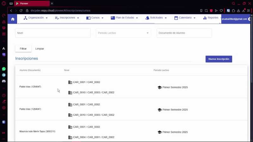The height and width of the screenshot is (142, 253).
Task: Open the history clock icon in sidebar
Action: 4,96
